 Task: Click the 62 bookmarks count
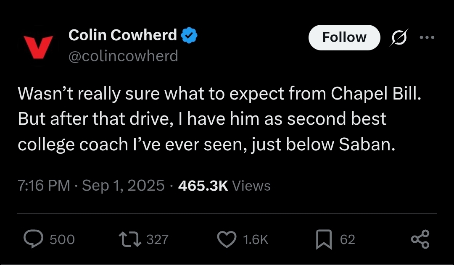point(348,239)
